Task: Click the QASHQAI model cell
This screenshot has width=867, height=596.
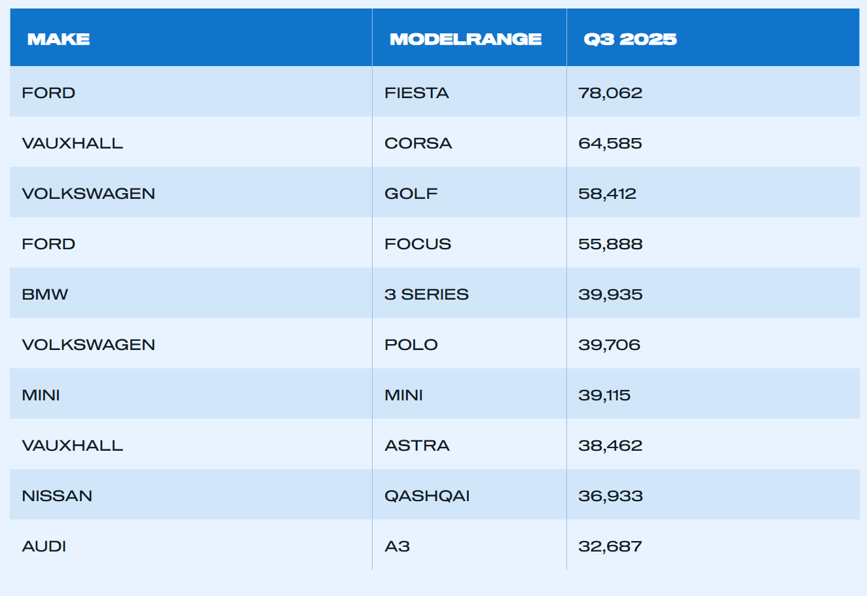Action: click(427, 496)
